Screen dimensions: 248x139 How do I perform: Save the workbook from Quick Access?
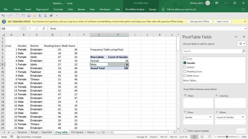[29, 15]
